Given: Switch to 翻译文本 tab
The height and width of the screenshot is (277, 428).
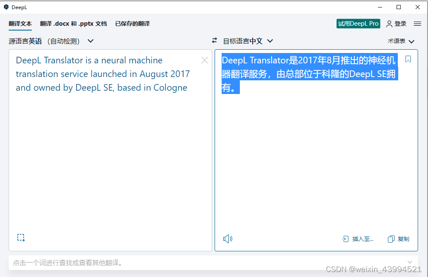Looking at the screenshot, I should 20,24.
